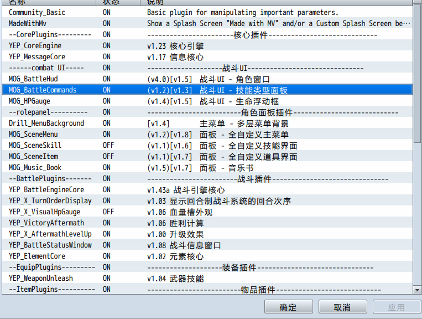Click ON status of YEP_CoreEngine
The height and width of the screenshot is (319, 422).
107,45
